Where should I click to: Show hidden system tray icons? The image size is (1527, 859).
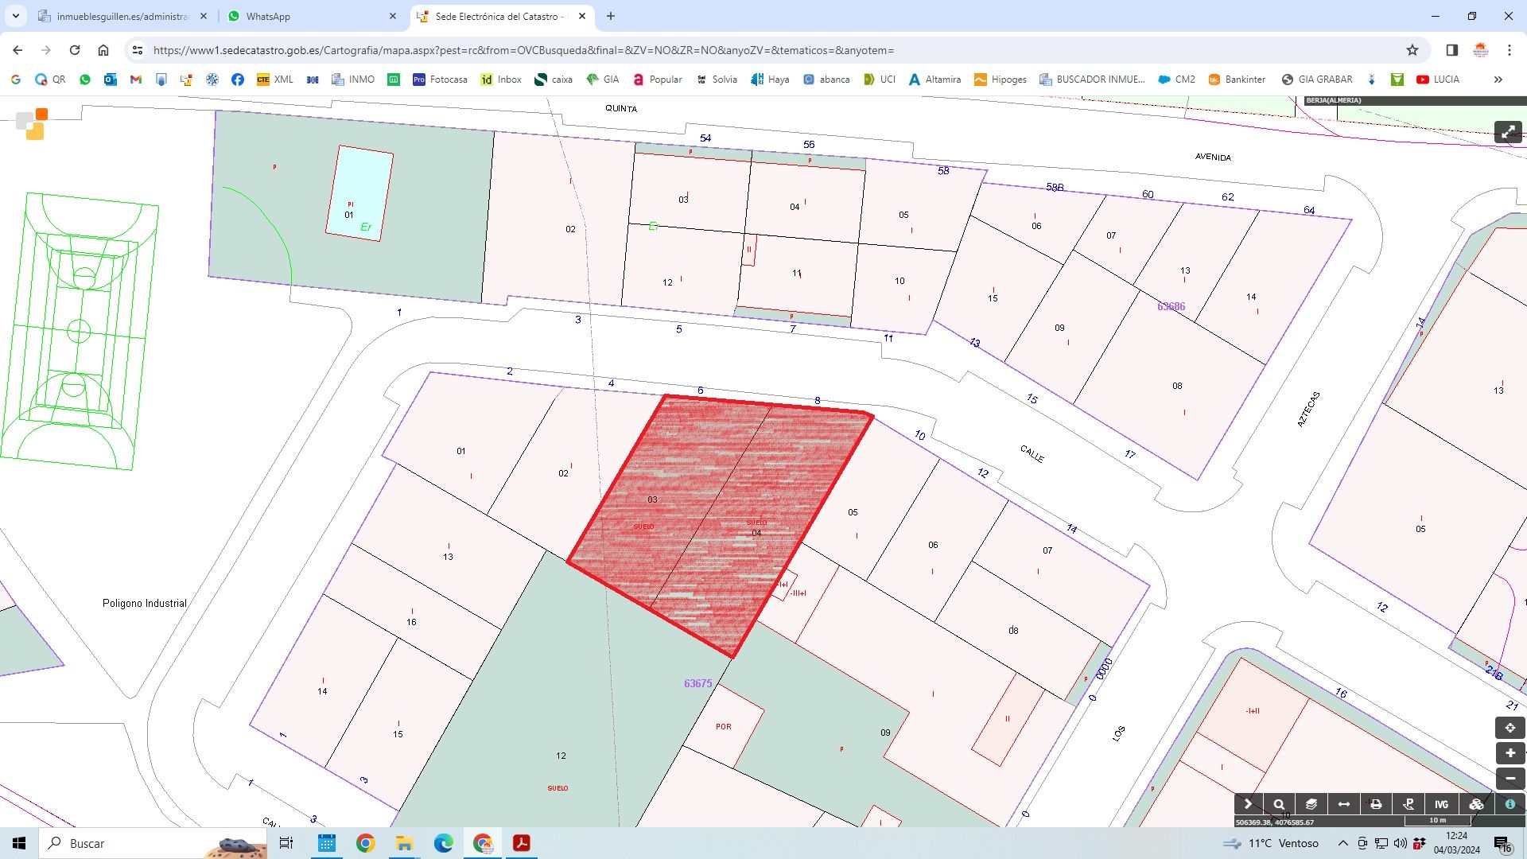tap(1343, 843)
